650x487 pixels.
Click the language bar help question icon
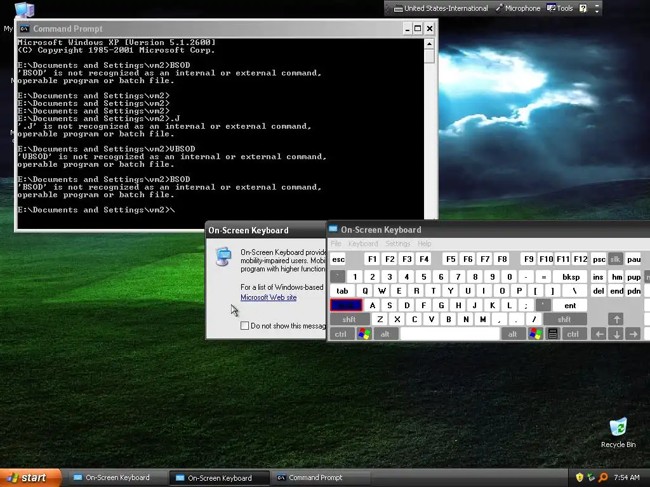pos(583,8)
